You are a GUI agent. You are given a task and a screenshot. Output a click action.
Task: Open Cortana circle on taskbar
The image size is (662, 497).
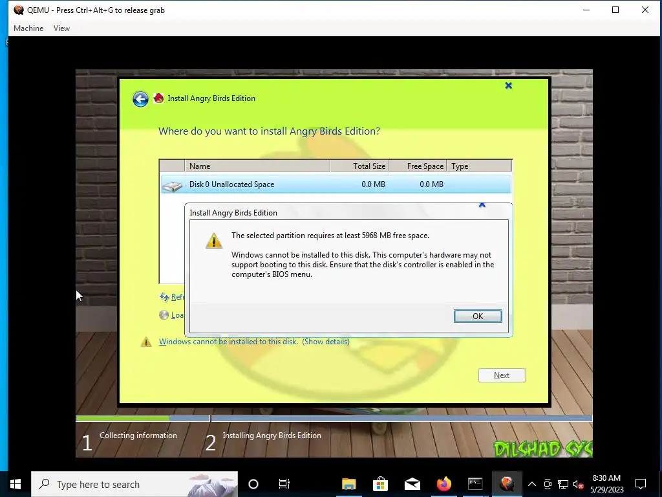[x=253, y=484]
